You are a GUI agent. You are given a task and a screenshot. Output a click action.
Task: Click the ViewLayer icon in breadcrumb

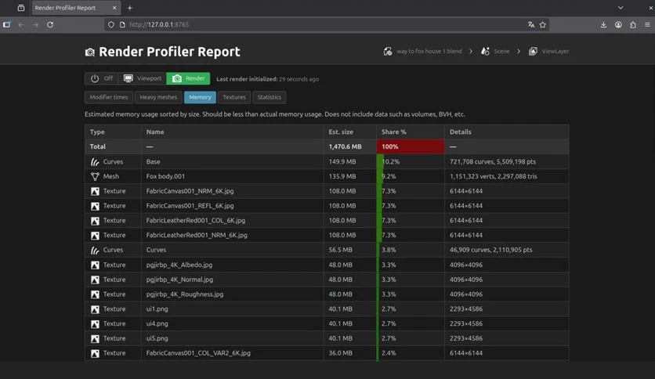(533, 52)
